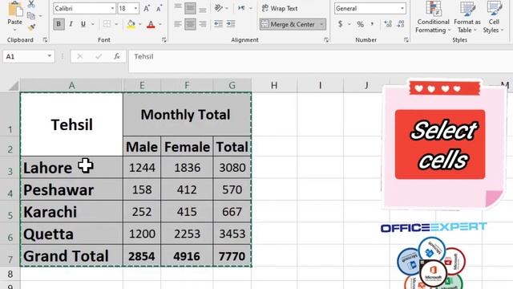Click cell with value 3453
The width and height of the screenshot is (513, 289).
(232, 234)
